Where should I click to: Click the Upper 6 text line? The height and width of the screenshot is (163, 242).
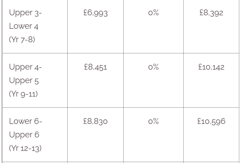click(24, 135)
